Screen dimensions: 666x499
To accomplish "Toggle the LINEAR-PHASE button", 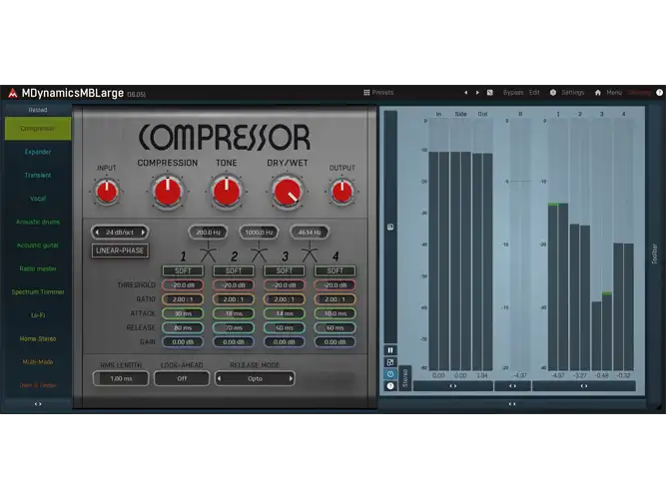I will (x=120, y=250).
